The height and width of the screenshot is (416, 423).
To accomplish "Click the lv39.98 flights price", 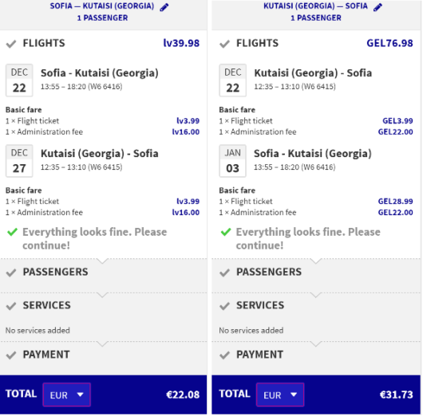I will [x=181, y=43].
